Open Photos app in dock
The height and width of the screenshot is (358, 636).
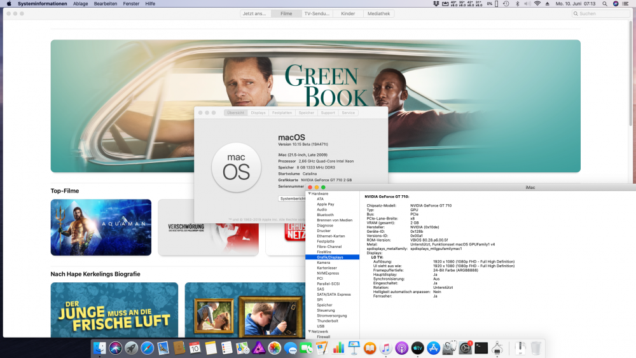[275, 348]
